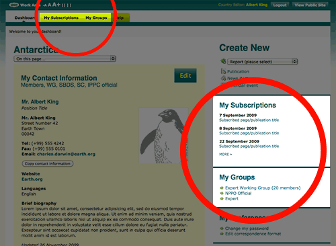Click the Edit button for contact information

(x=185, y=75)
